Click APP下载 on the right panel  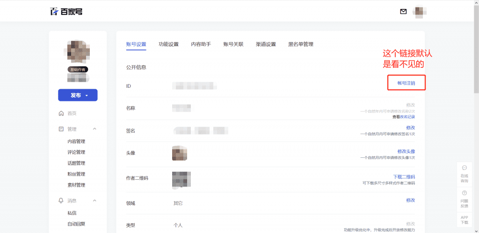(x=464, y=220)
